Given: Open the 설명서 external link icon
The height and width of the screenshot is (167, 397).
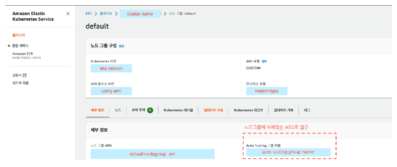Looking at the screenshot, I should point(25,75).
